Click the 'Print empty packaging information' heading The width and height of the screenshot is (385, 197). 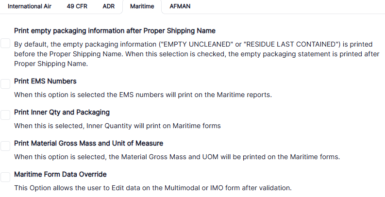point(115,31)
